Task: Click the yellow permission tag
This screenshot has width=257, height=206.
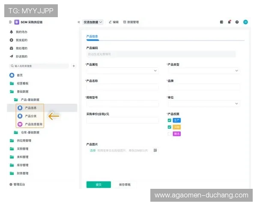Action: pyautogui.click(x=176, y=127)
